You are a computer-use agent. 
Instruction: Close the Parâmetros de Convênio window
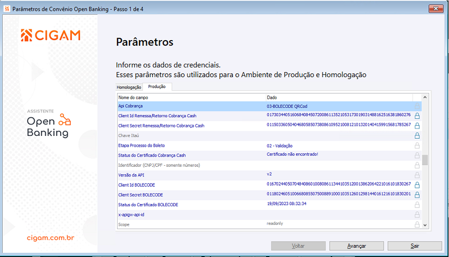436,9
